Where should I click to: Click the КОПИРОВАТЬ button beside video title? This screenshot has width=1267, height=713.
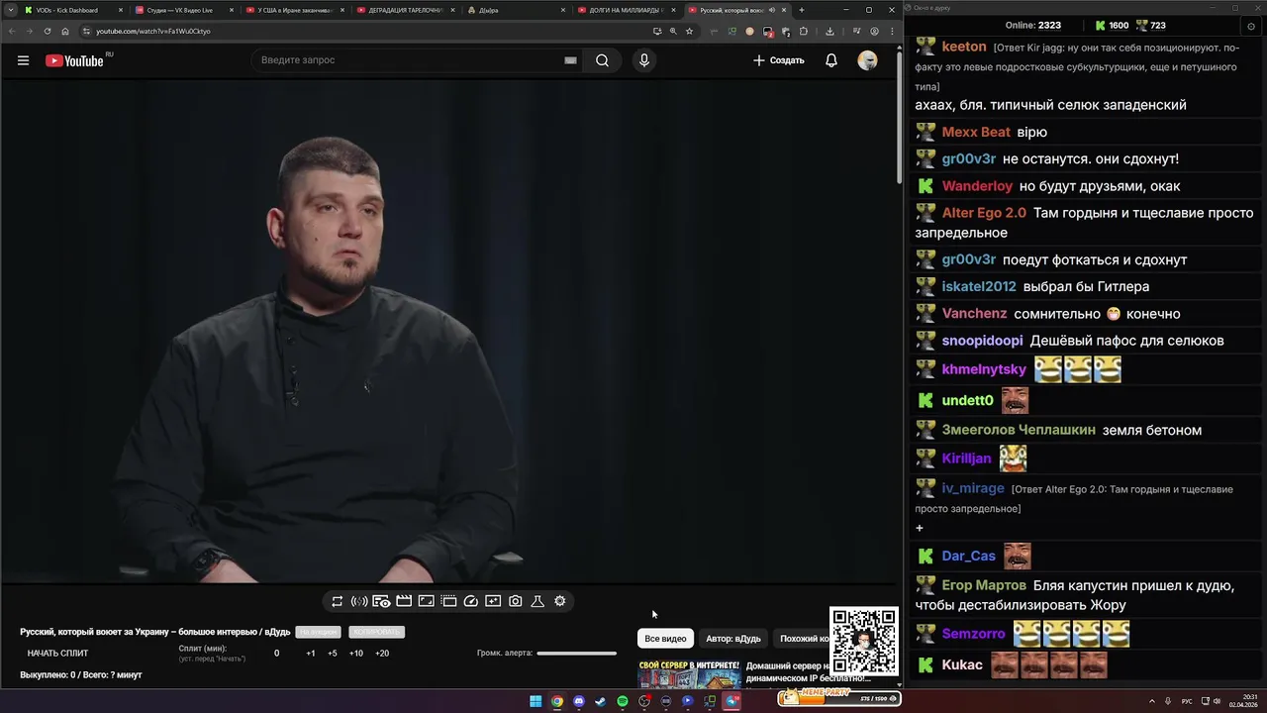tap(376, 632)
